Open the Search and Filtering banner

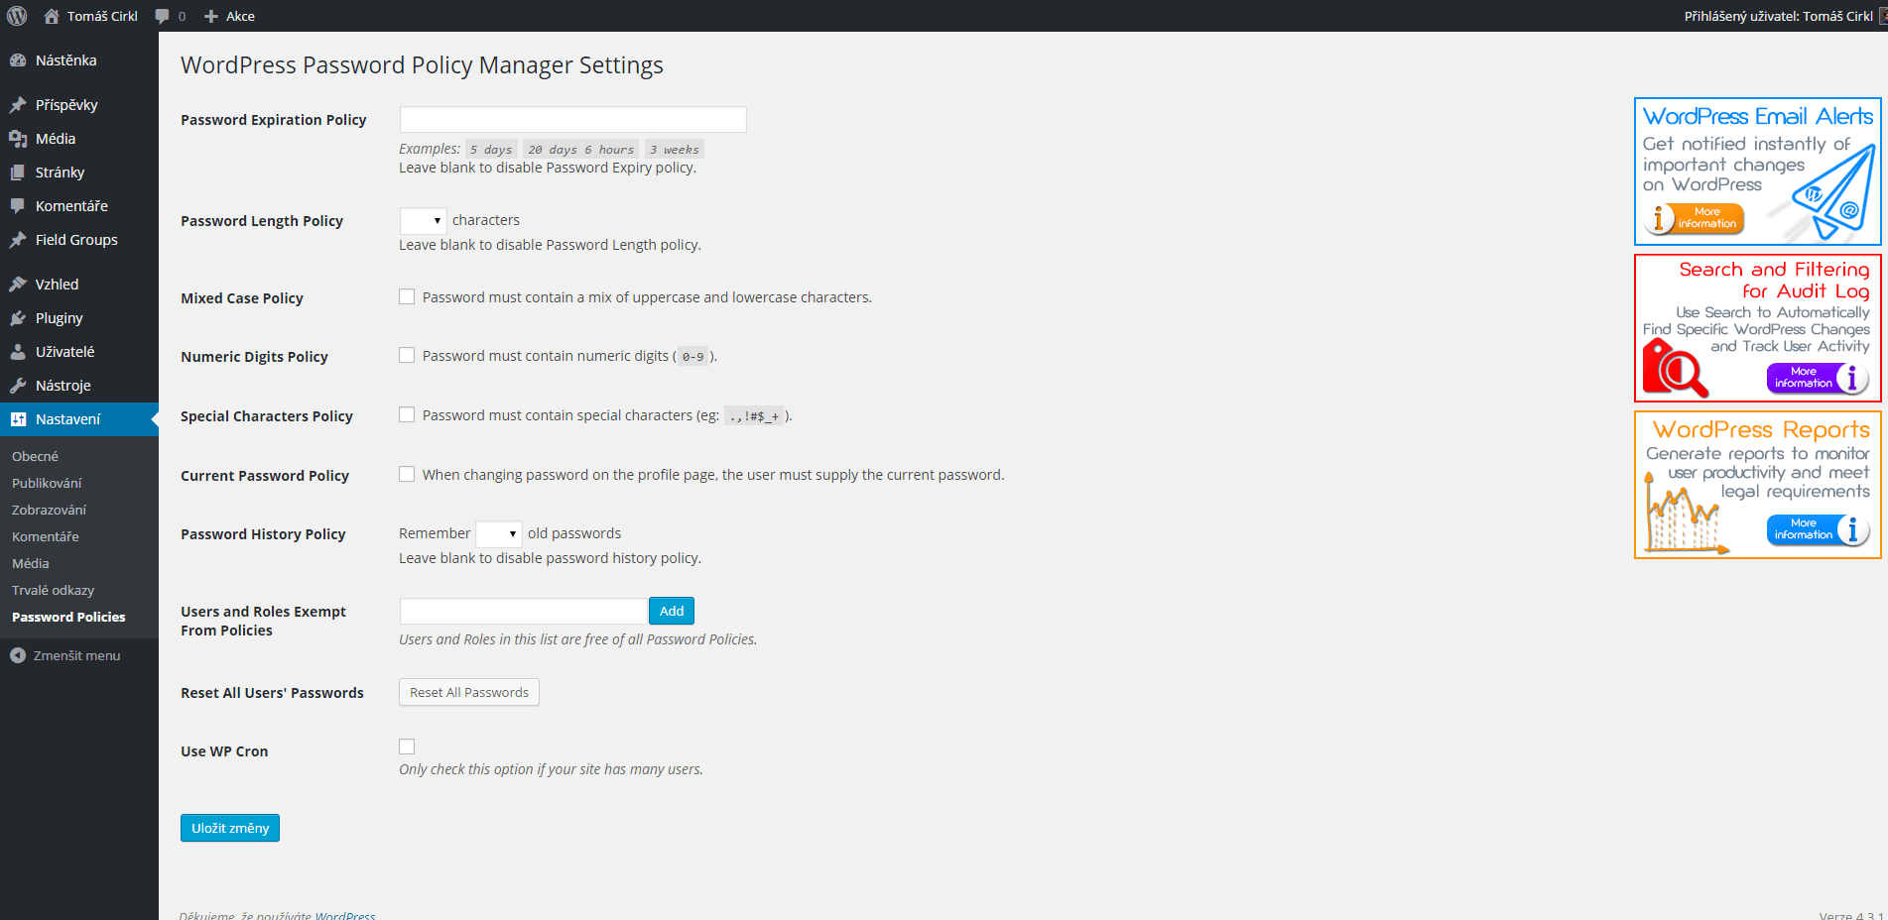coord(1758,328)
